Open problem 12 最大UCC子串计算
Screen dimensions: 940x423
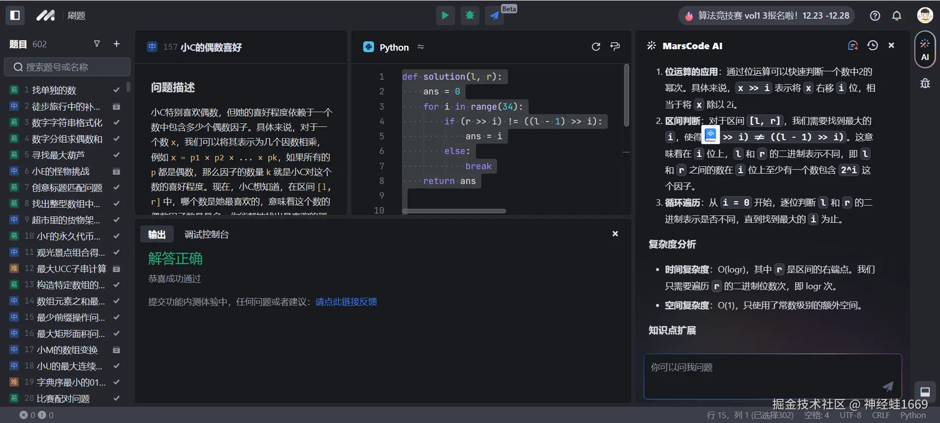(71, 269)
